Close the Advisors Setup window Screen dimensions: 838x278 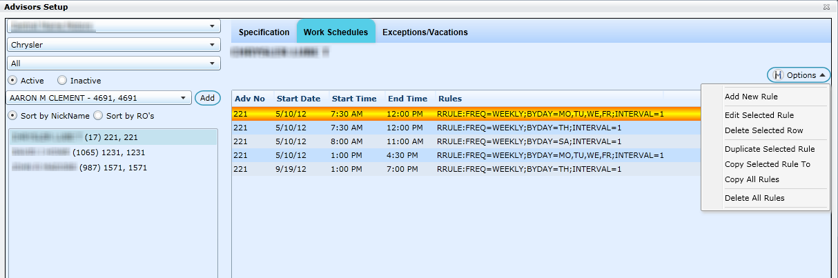(x=826, y=6)
